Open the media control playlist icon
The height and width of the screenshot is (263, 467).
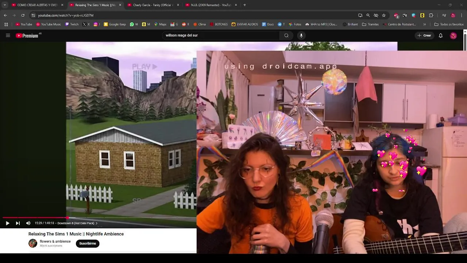tap(444, 15)
